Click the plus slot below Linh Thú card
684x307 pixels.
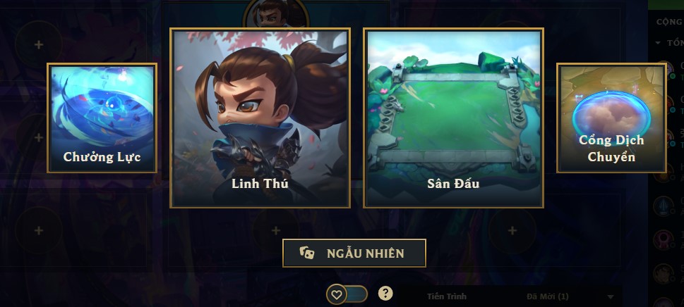tap(276, 230)
